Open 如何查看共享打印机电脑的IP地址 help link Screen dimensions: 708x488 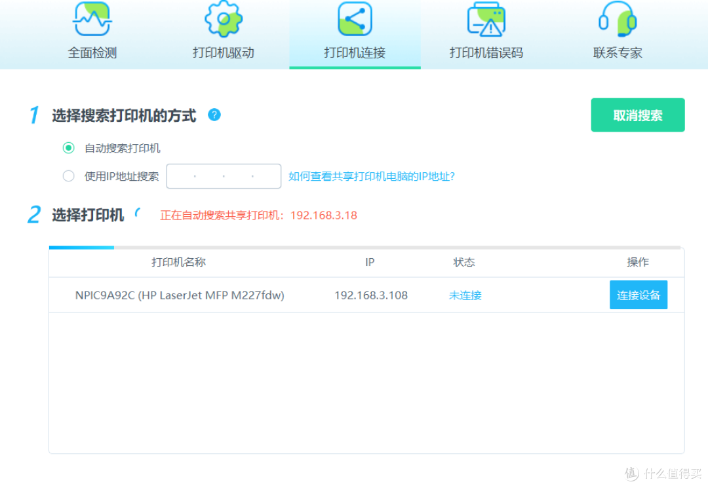tap(372, 176)
